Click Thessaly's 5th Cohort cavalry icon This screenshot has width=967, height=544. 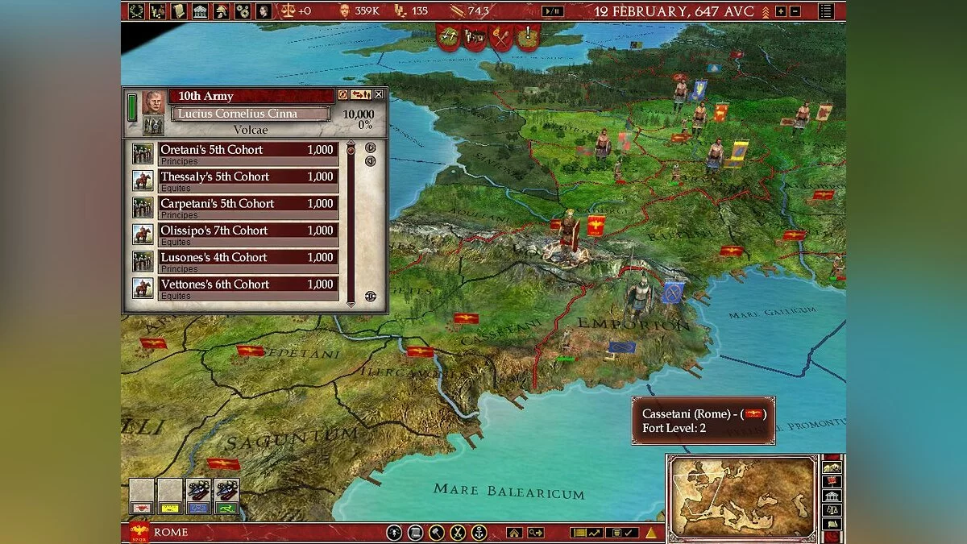click(143, 181)
